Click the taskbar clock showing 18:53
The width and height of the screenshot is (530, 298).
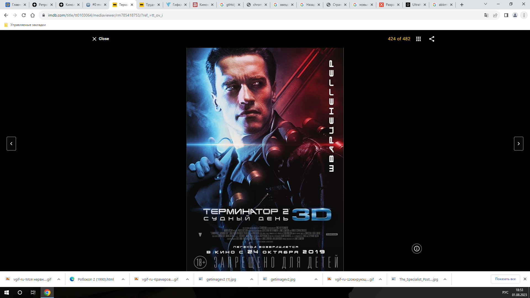pos(519,292)
